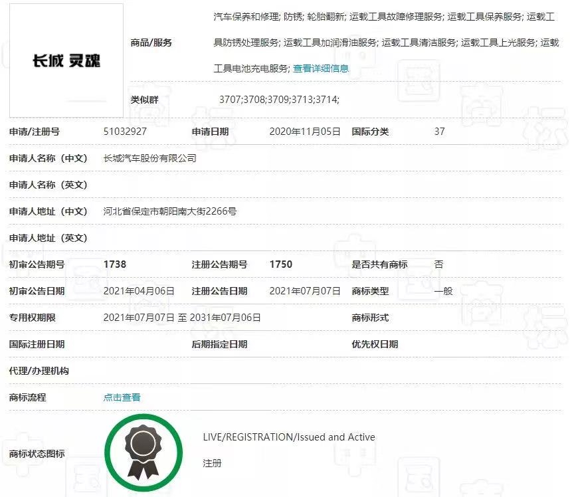
Task: Open 点击查看 link beside 商标流程
Action: coord(122,397)
